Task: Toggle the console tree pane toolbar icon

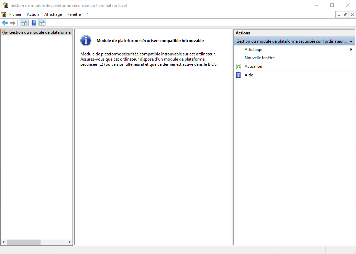Action: pyautogui.click(x=23, y=23)
